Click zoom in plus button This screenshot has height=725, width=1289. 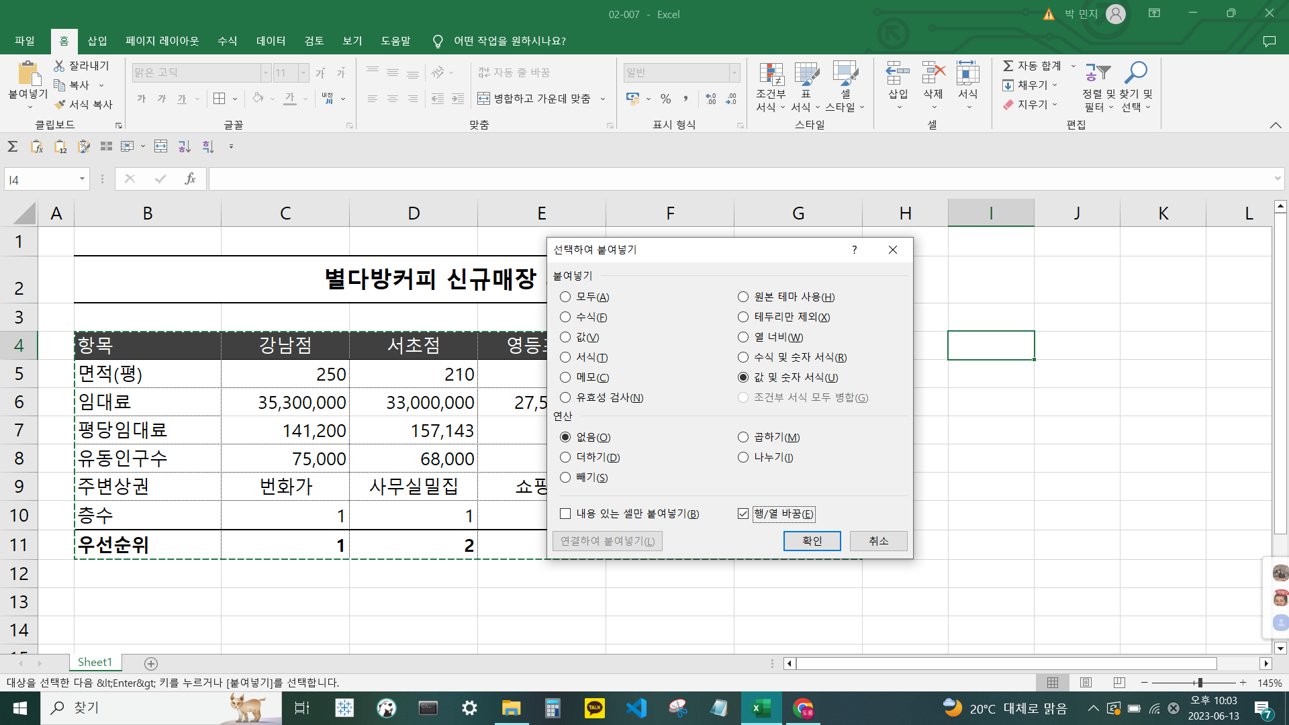pos(1243,683)
